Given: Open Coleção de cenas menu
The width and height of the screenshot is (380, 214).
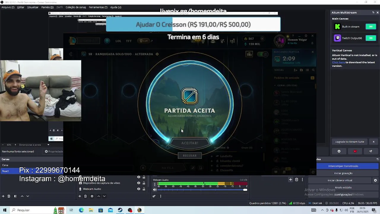Looking at the screenshot, I should (76, 7).
